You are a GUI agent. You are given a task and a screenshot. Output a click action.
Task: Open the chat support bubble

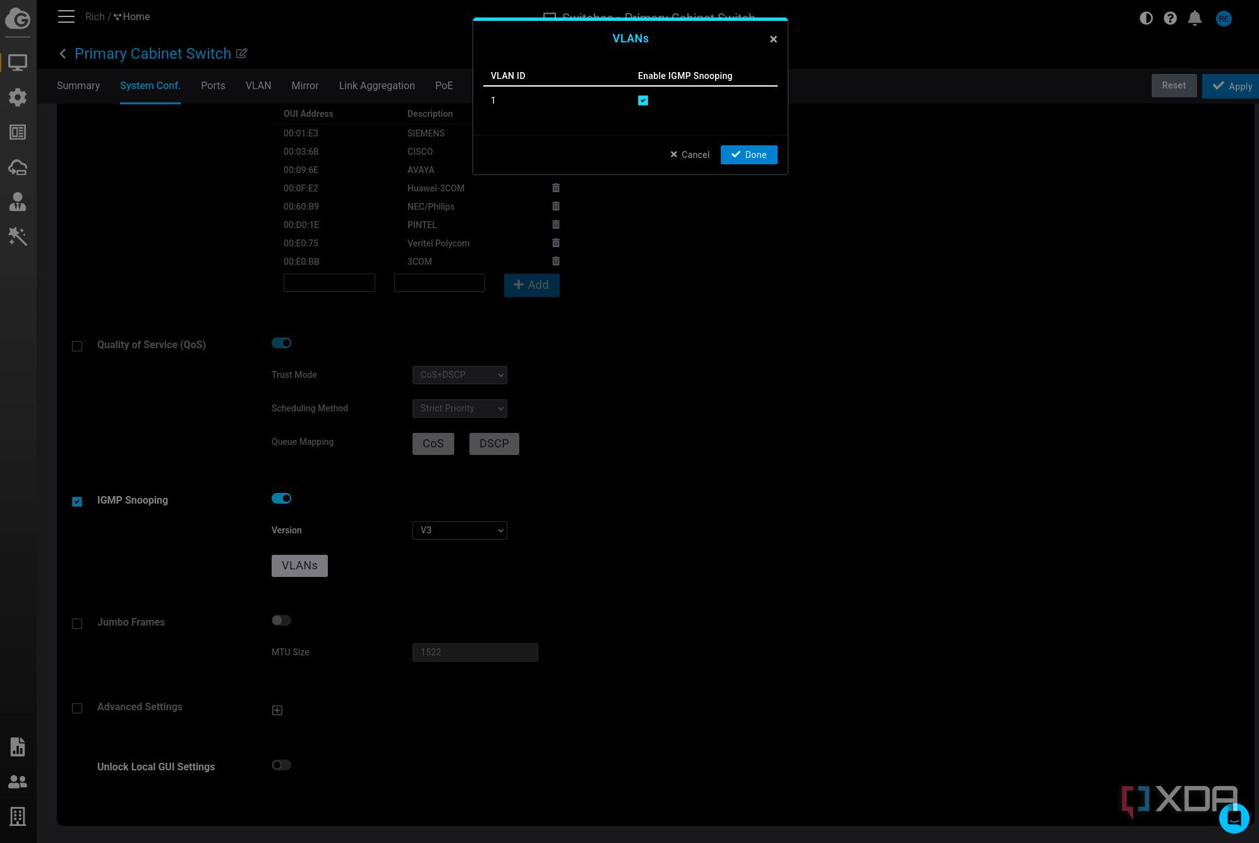pyautogui.click(x=1234, y=818)
